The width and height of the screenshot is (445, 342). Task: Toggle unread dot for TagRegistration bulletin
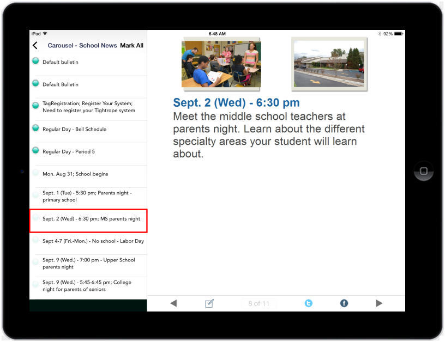tap(35, 106)
